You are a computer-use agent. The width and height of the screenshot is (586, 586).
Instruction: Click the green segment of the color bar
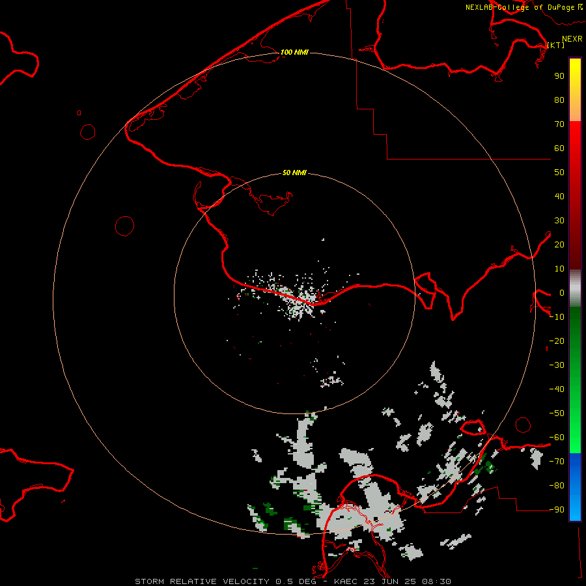575,380
